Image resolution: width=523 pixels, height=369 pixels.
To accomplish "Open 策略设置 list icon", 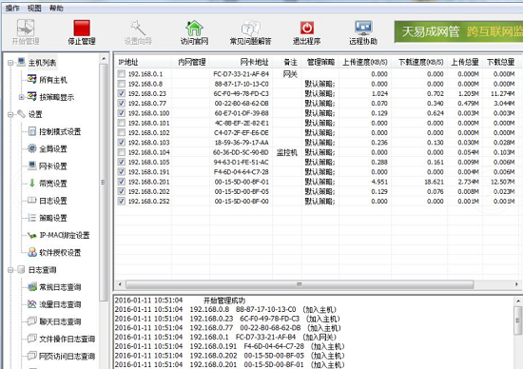I will (x=32, y=218).
